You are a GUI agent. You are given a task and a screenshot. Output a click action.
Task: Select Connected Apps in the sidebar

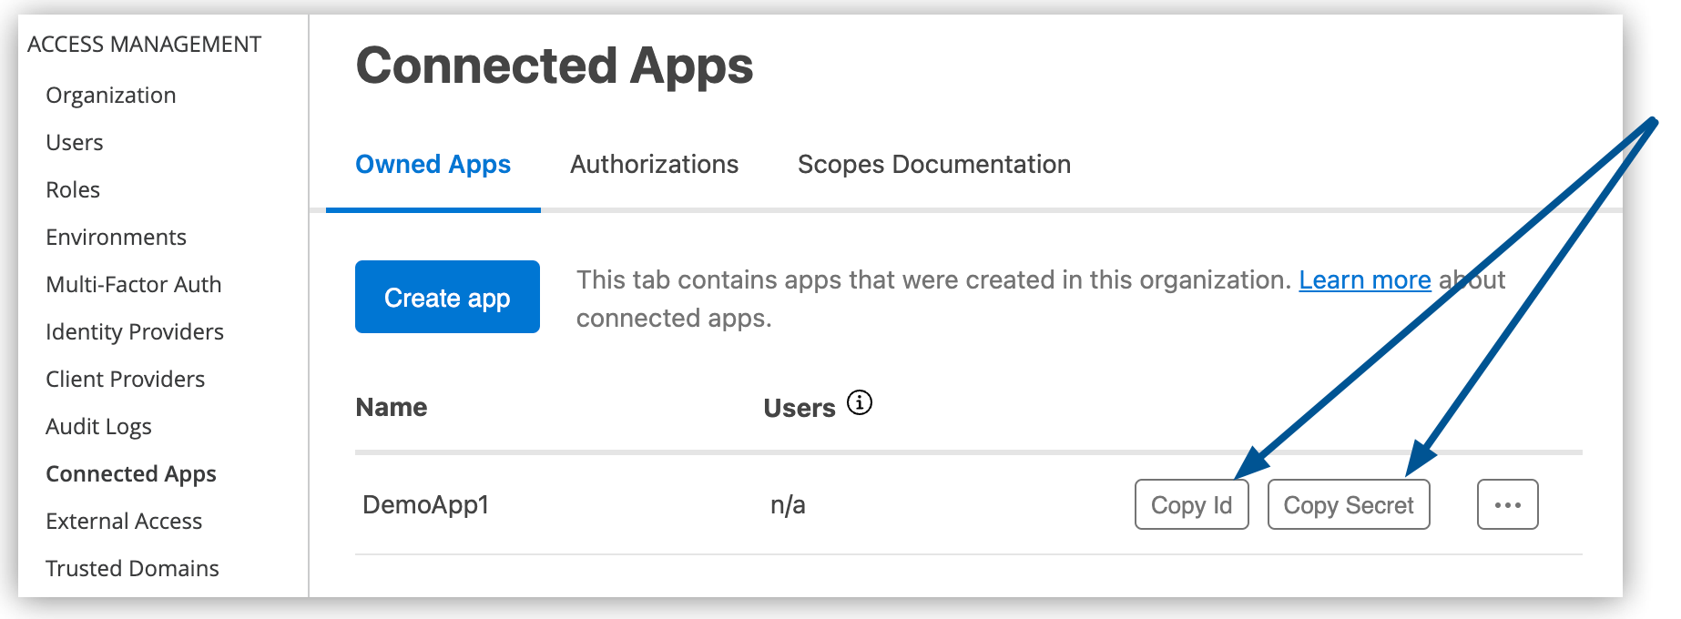130,473
